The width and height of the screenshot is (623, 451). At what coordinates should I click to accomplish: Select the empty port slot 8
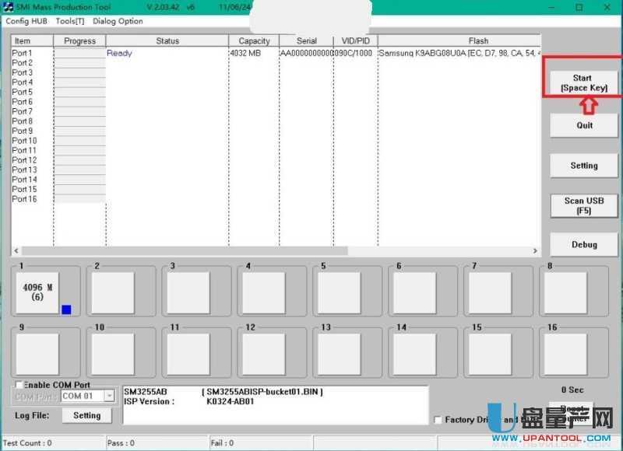click(565, 292)
